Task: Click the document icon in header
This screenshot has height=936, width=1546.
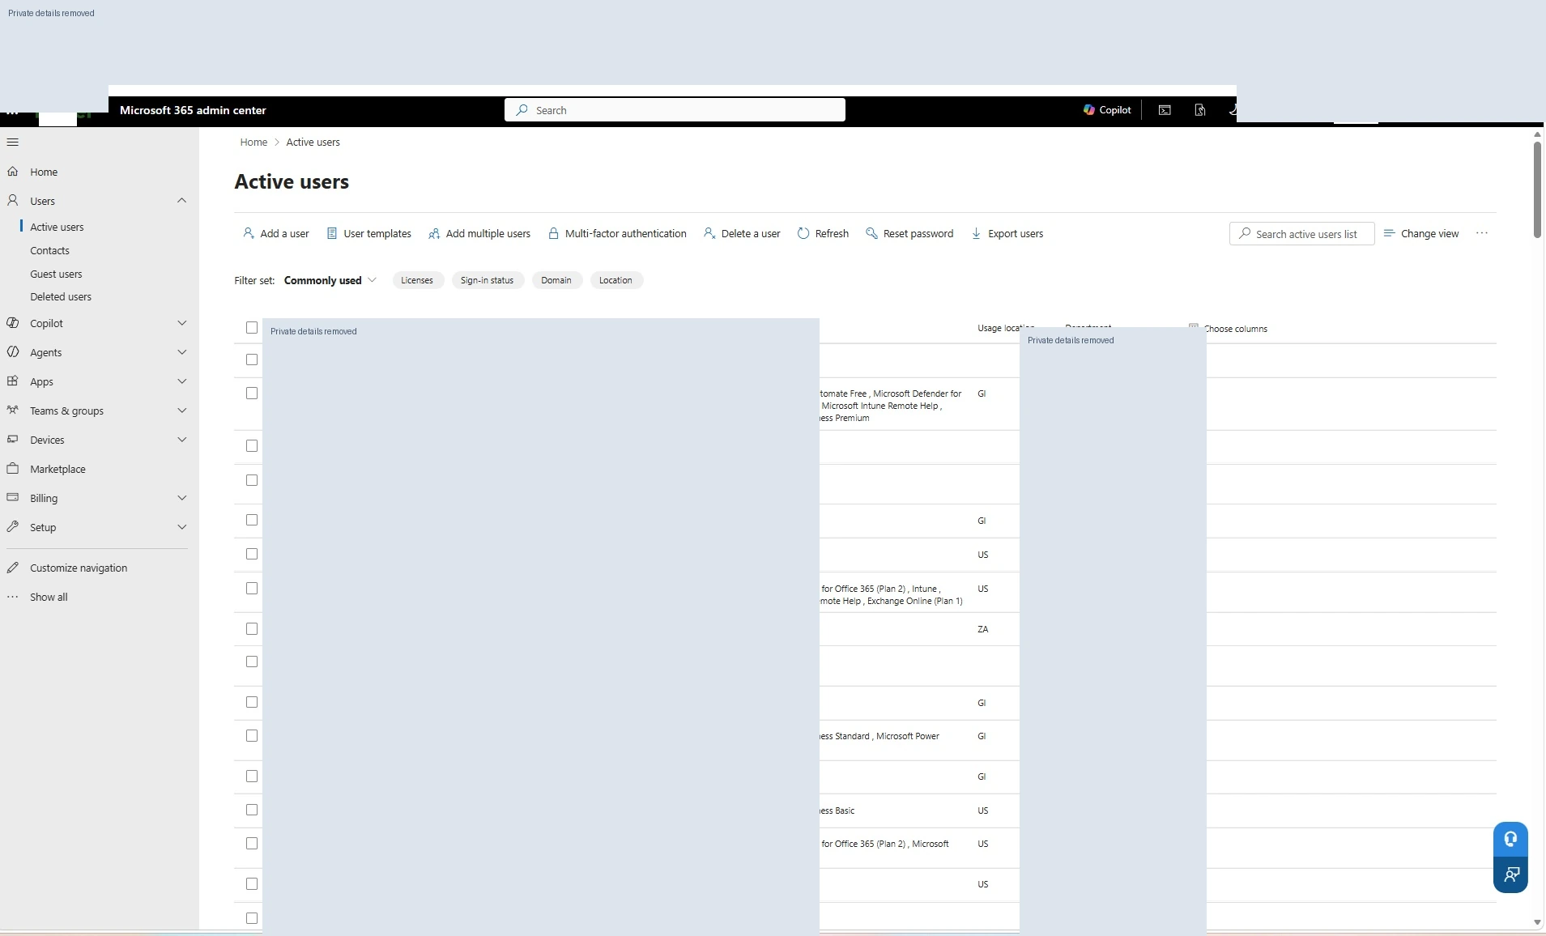Action: (x=1200, y=110)
